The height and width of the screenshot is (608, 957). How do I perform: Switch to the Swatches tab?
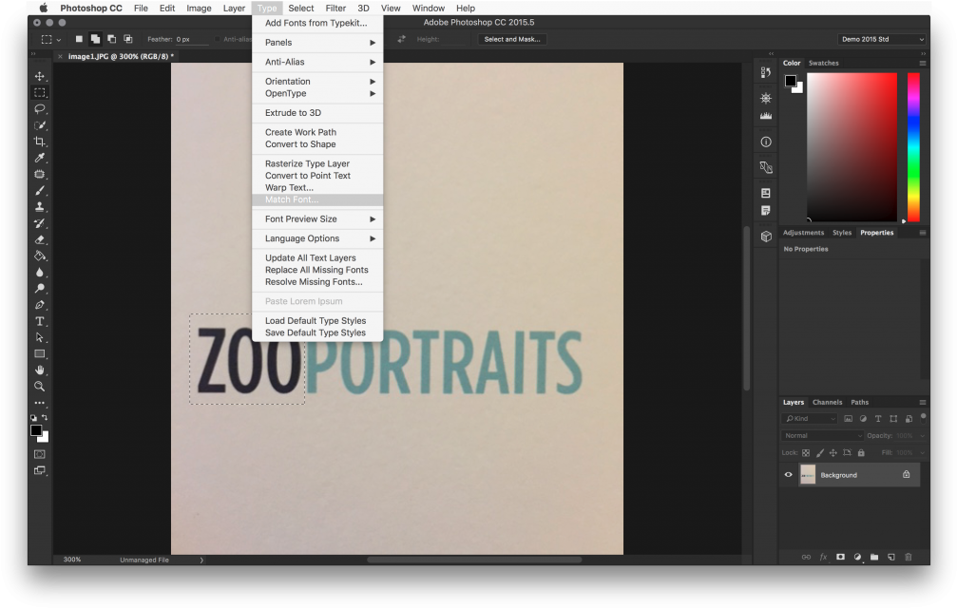(823, 63)
